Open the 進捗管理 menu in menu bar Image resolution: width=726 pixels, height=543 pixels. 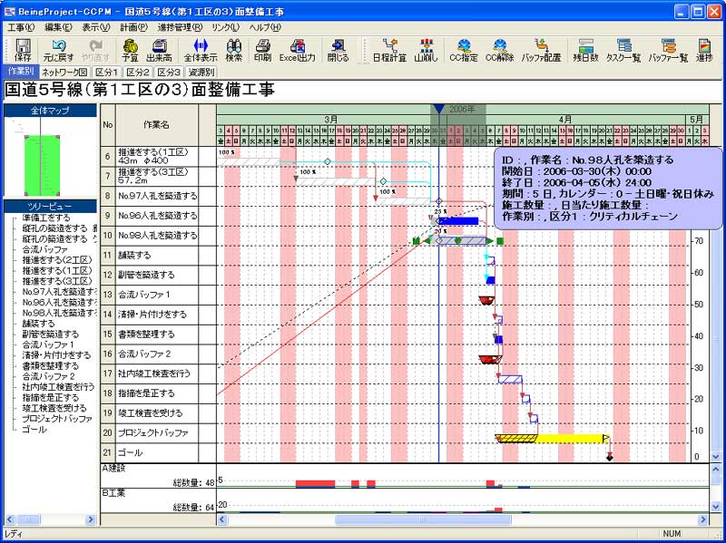pyautogui.click(x=180, y=28)
